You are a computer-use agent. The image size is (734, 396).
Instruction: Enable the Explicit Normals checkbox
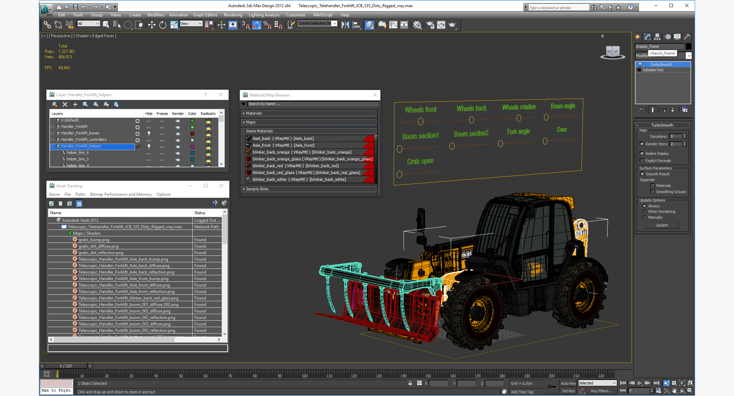click(x=642, y=161)
